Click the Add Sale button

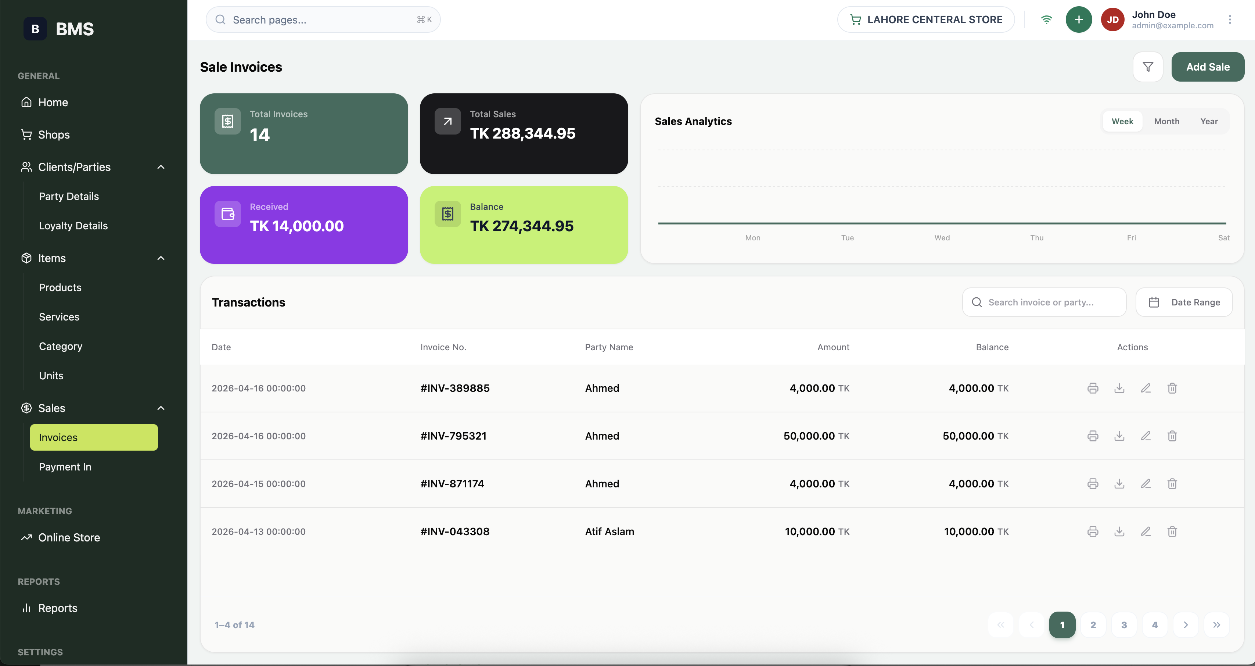pyautogui.click(x=1207, y=67)
